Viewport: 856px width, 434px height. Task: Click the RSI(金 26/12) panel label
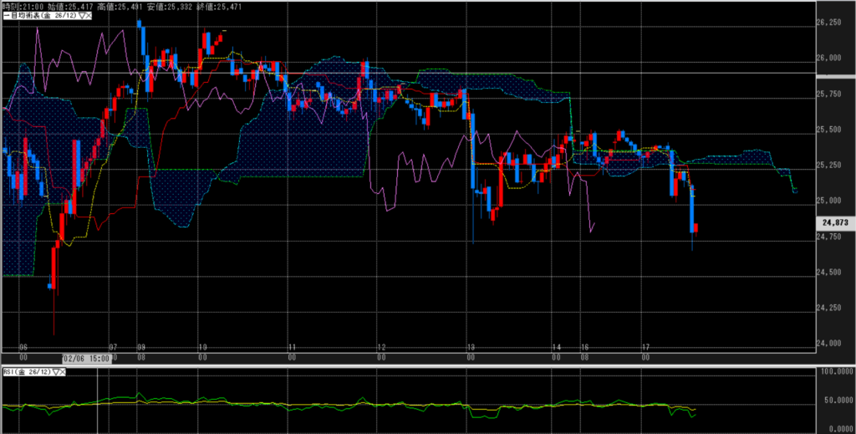click(x=25, y=372)
